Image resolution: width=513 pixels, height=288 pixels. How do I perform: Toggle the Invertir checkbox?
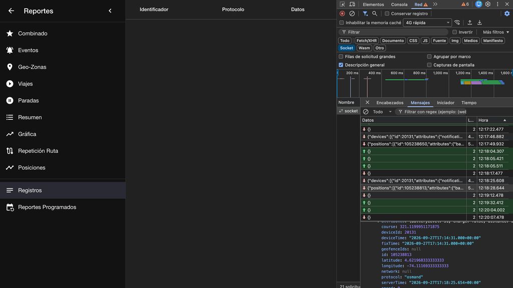(x=454, y=32)
